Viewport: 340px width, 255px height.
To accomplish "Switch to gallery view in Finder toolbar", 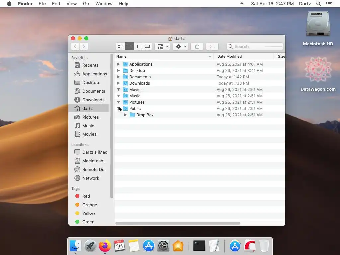I will tap(147, 46).
